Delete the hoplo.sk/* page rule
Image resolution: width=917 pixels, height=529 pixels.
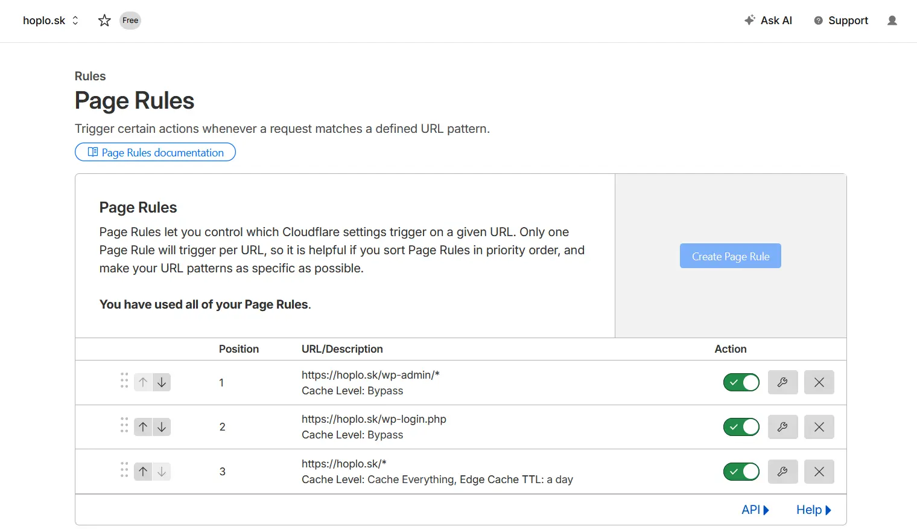[x=819, y=471]
